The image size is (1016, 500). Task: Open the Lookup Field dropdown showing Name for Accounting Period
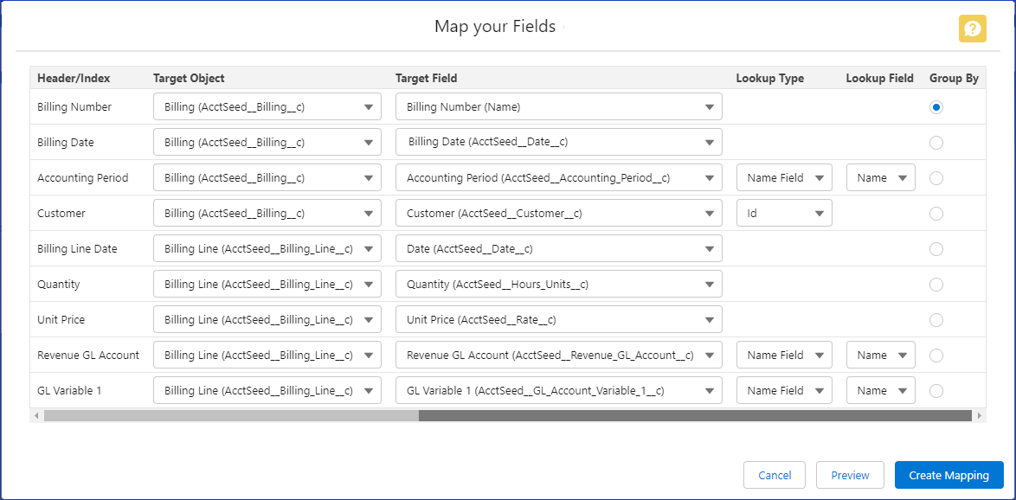point(880,177)
